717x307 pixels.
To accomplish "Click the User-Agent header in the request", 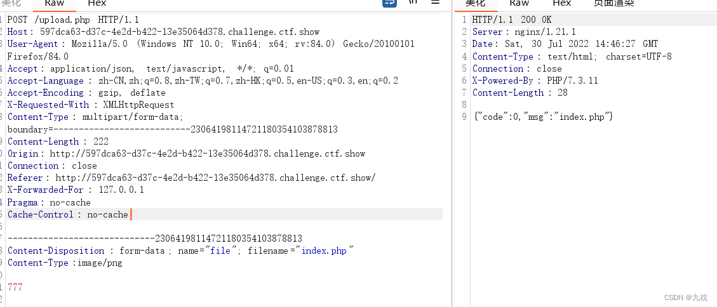I will (x=211, y=44).
